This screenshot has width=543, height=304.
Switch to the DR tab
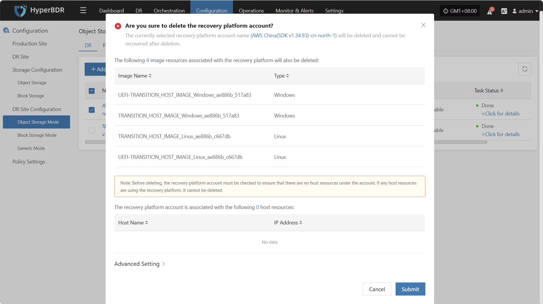coord(88,45)
